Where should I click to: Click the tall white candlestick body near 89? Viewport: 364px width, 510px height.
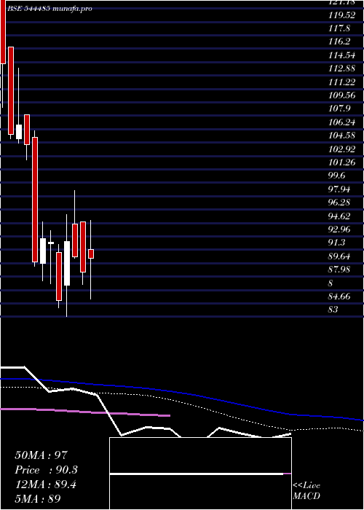point(67,264)
